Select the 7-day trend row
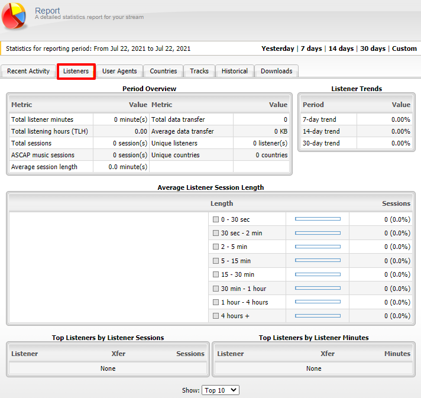The image size is (421, 398). (357, 119)
